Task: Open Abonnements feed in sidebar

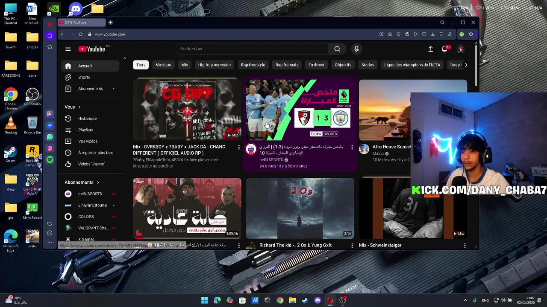Action: click(x=91, y=89)
